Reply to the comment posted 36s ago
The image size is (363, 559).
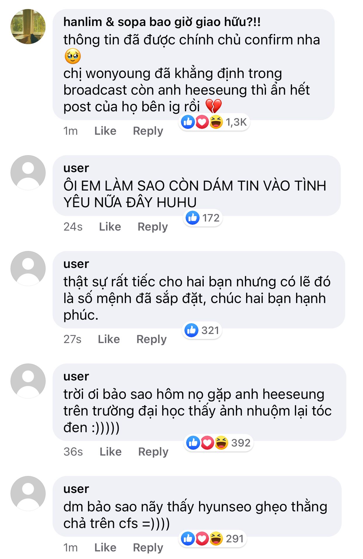click(153, 452)
